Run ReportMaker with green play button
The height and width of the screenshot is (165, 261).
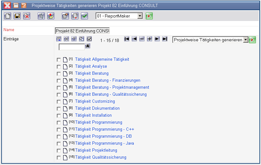click(149, 16)
